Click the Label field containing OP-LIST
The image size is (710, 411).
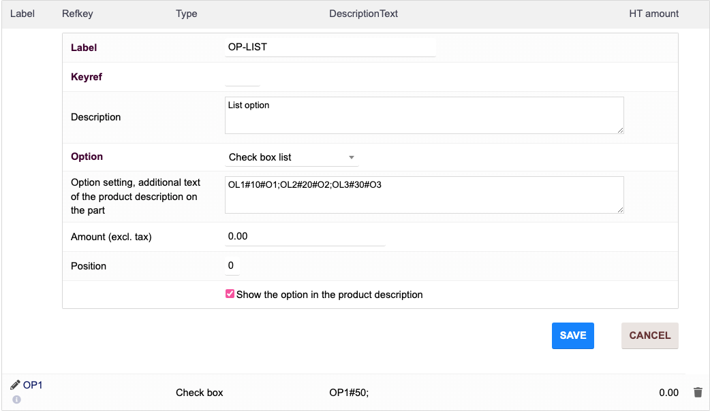pos(330,48)
